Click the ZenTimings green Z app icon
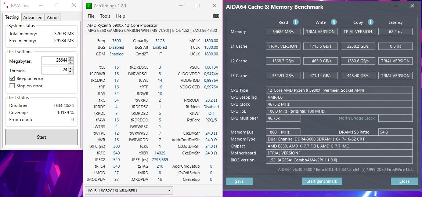The width and height of the screenshot is (422, 197). click(89, 6)
